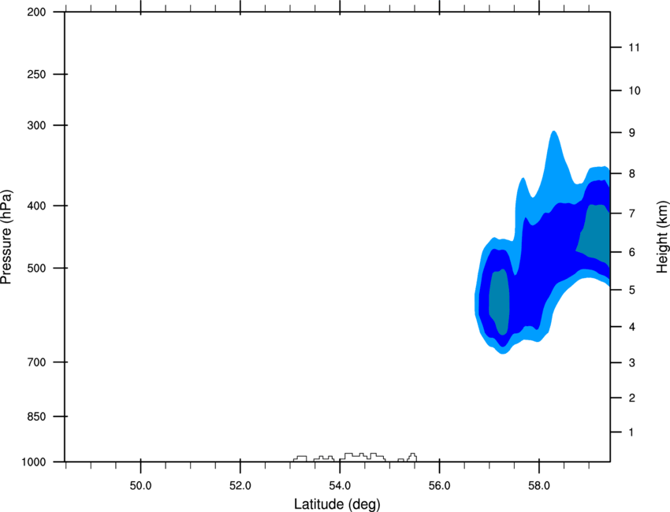The width and height of the screenshot is (670, 512).
Task: Select the 850 pressure tick label
Action: pyautogui.click(x=36, y=417)
